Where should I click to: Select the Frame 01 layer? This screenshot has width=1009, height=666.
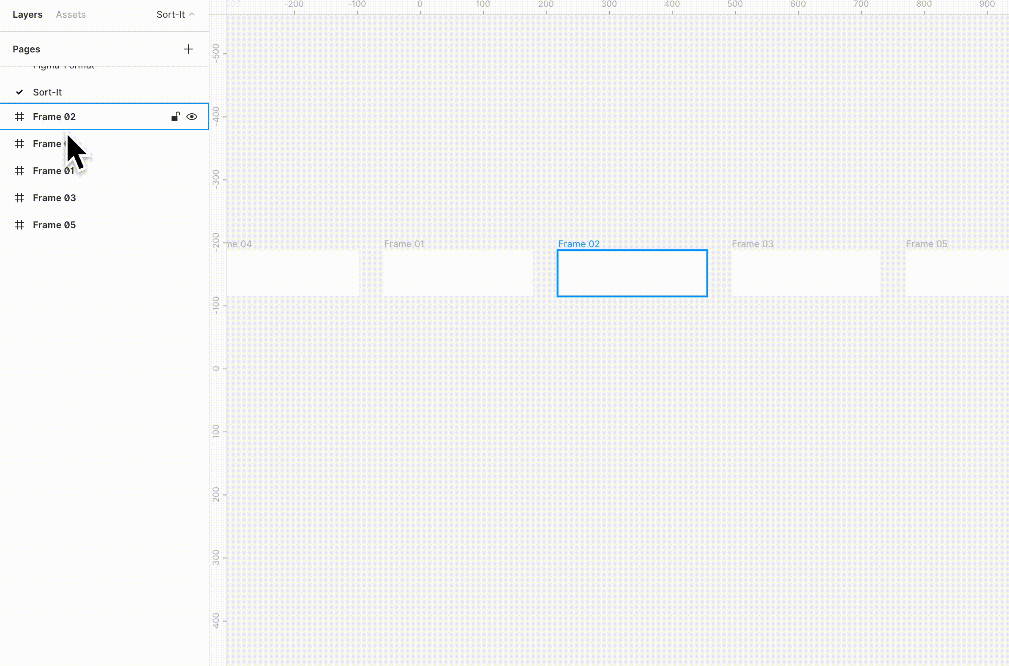54,171
